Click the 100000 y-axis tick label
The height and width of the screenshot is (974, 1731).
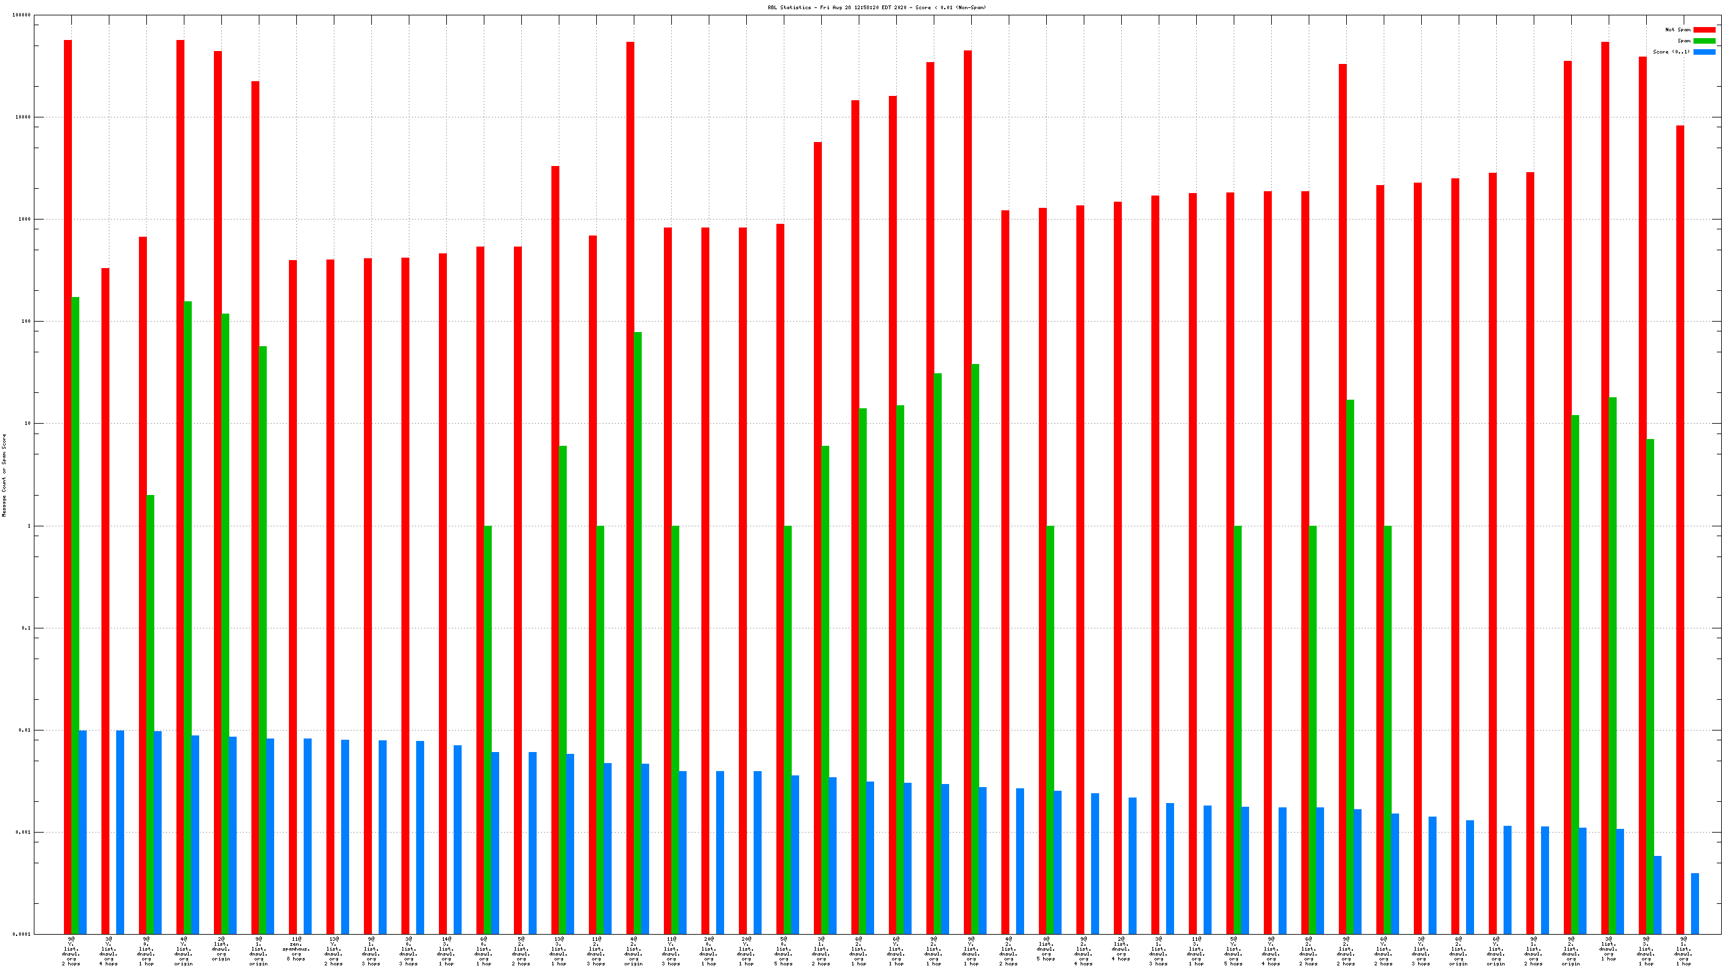22,15
